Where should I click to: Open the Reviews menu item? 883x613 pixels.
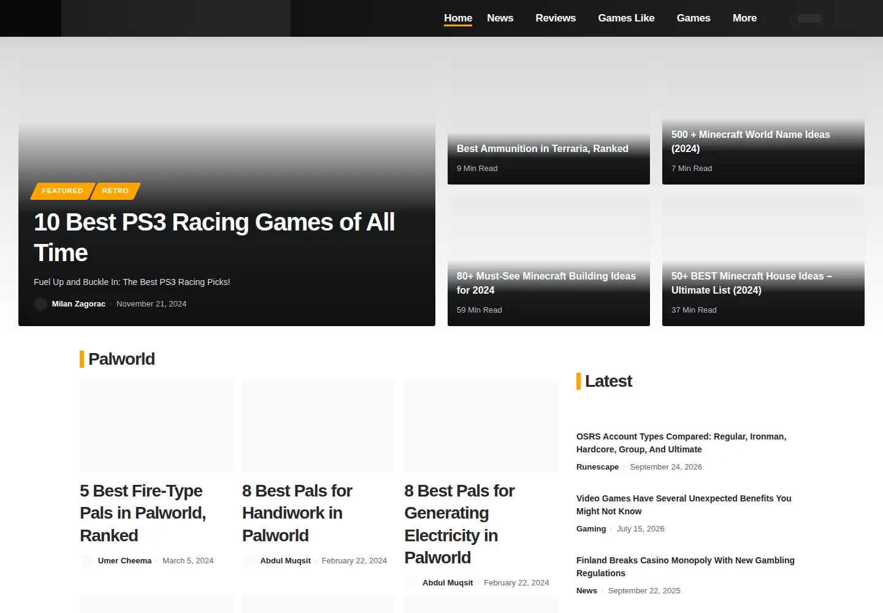tap(556, 18)
